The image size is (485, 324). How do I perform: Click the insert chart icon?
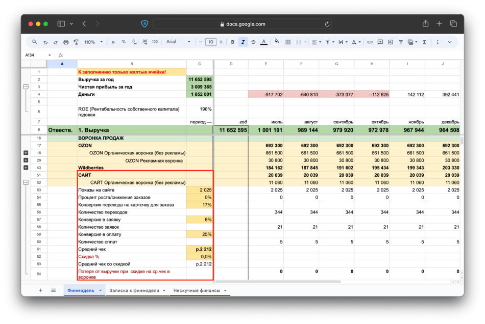tap(390, 42)
